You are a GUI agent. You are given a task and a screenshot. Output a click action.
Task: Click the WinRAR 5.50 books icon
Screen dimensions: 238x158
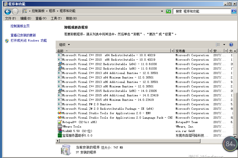pyautogui.click(x=60, y=131)
